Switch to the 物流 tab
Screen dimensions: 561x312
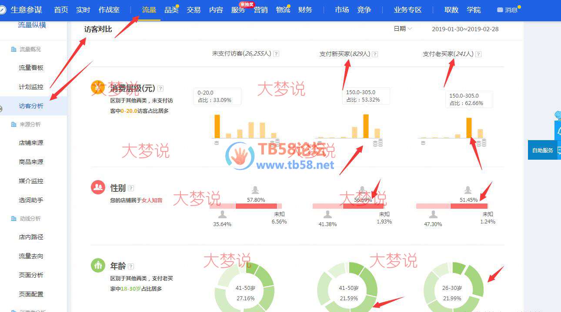[283, 10]
